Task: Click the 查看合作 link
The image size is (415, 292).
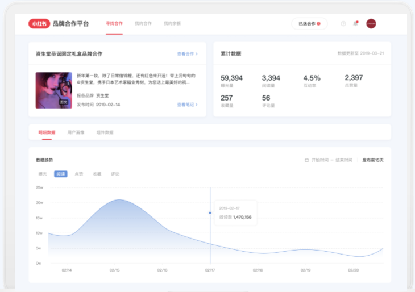Action: (x=188, y=54)
